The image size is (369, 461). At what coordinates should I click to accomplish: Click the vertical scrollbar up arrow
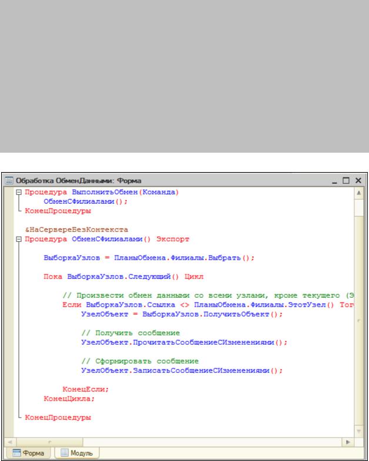click(x=358, y=193)
